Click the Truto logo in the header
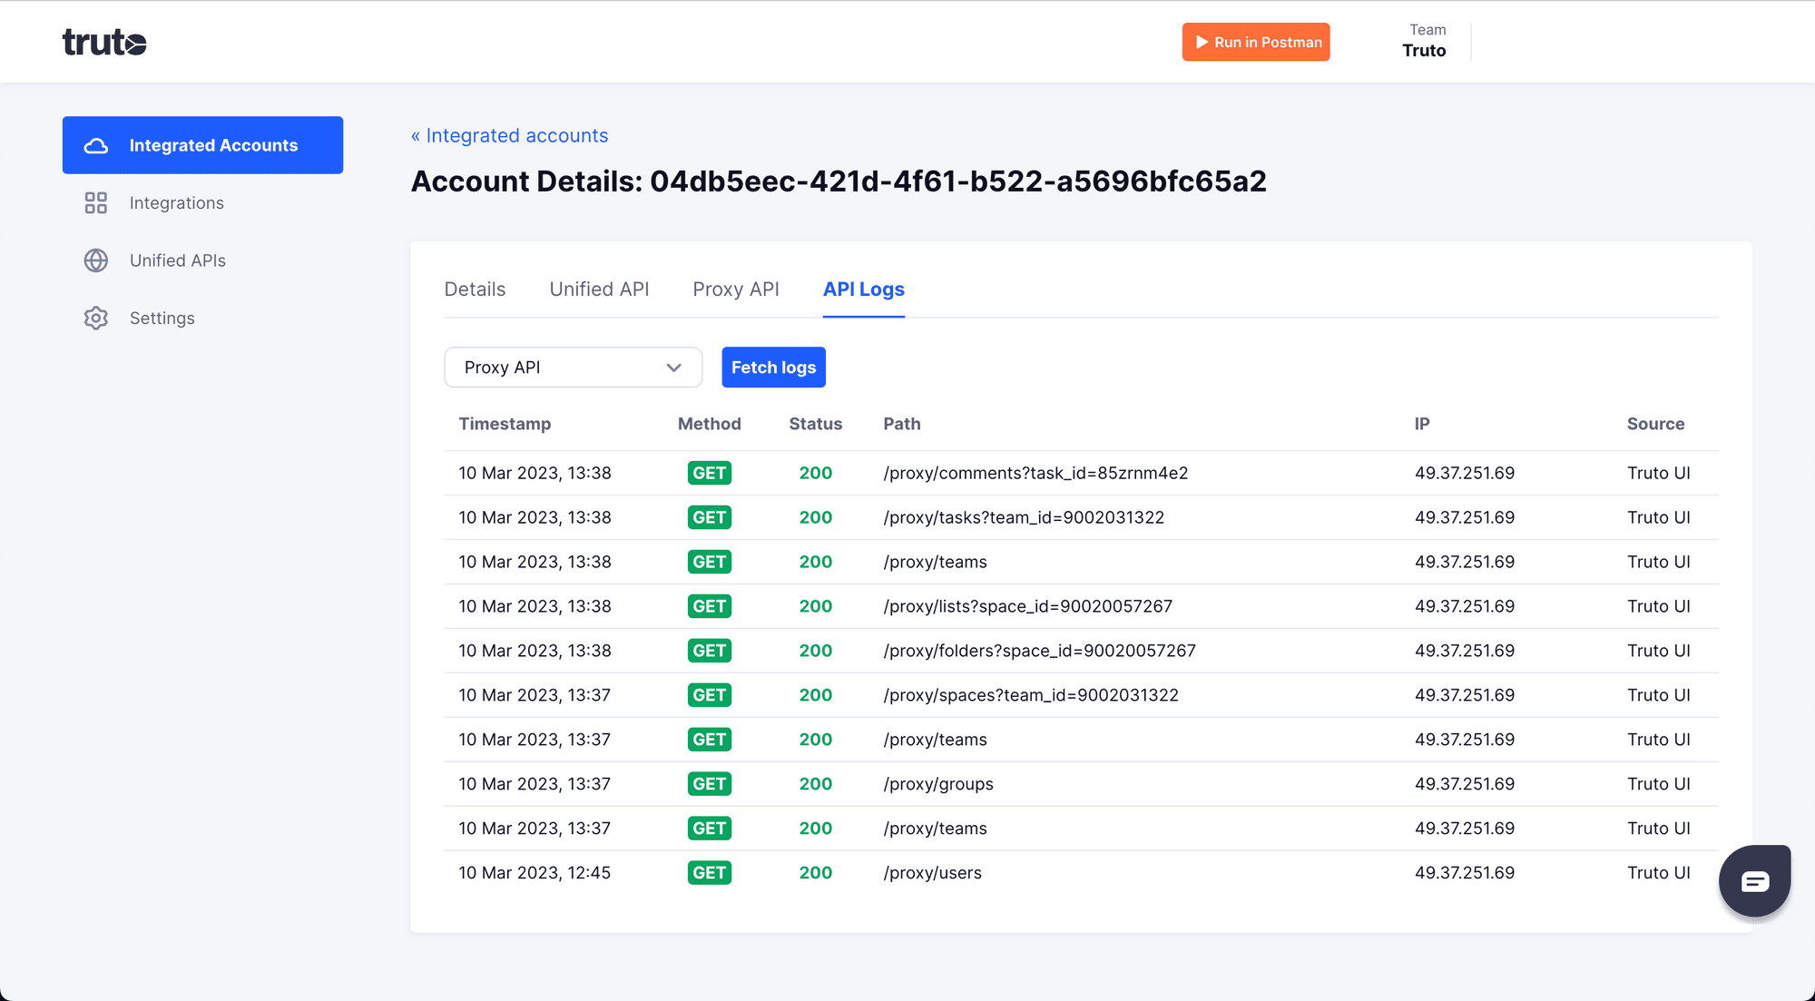 103,42
